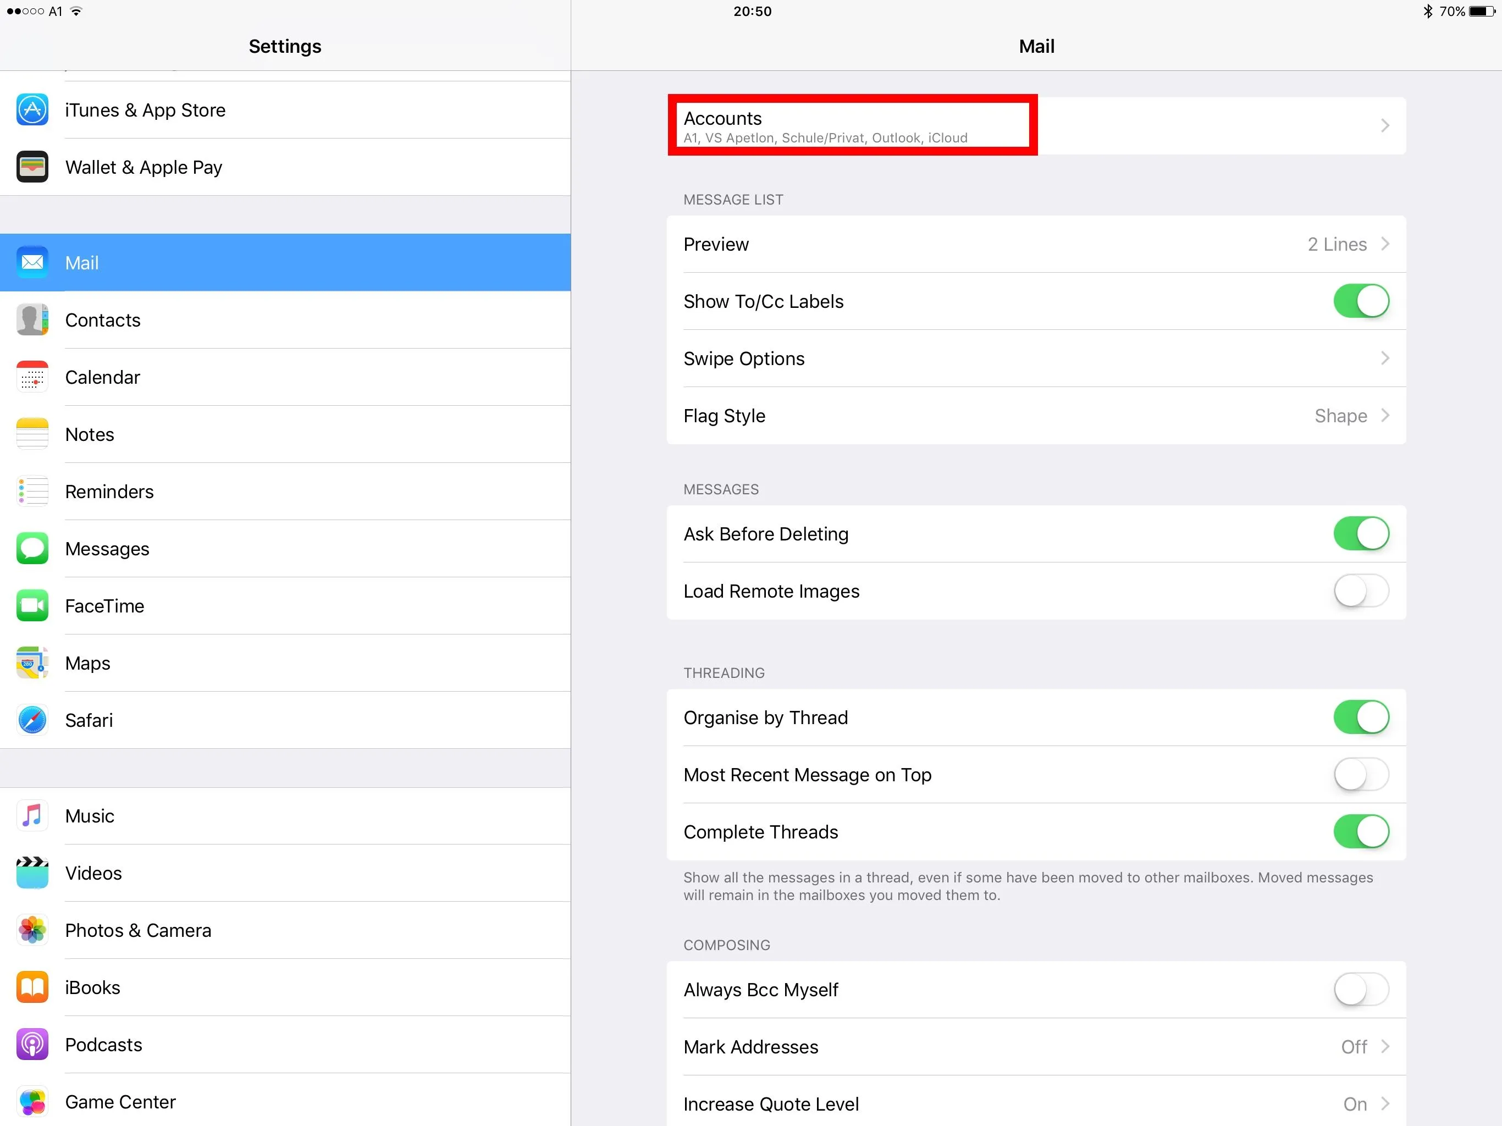Enable Load Remote Images switch

pyautogui.click(x=1361, y=591)
